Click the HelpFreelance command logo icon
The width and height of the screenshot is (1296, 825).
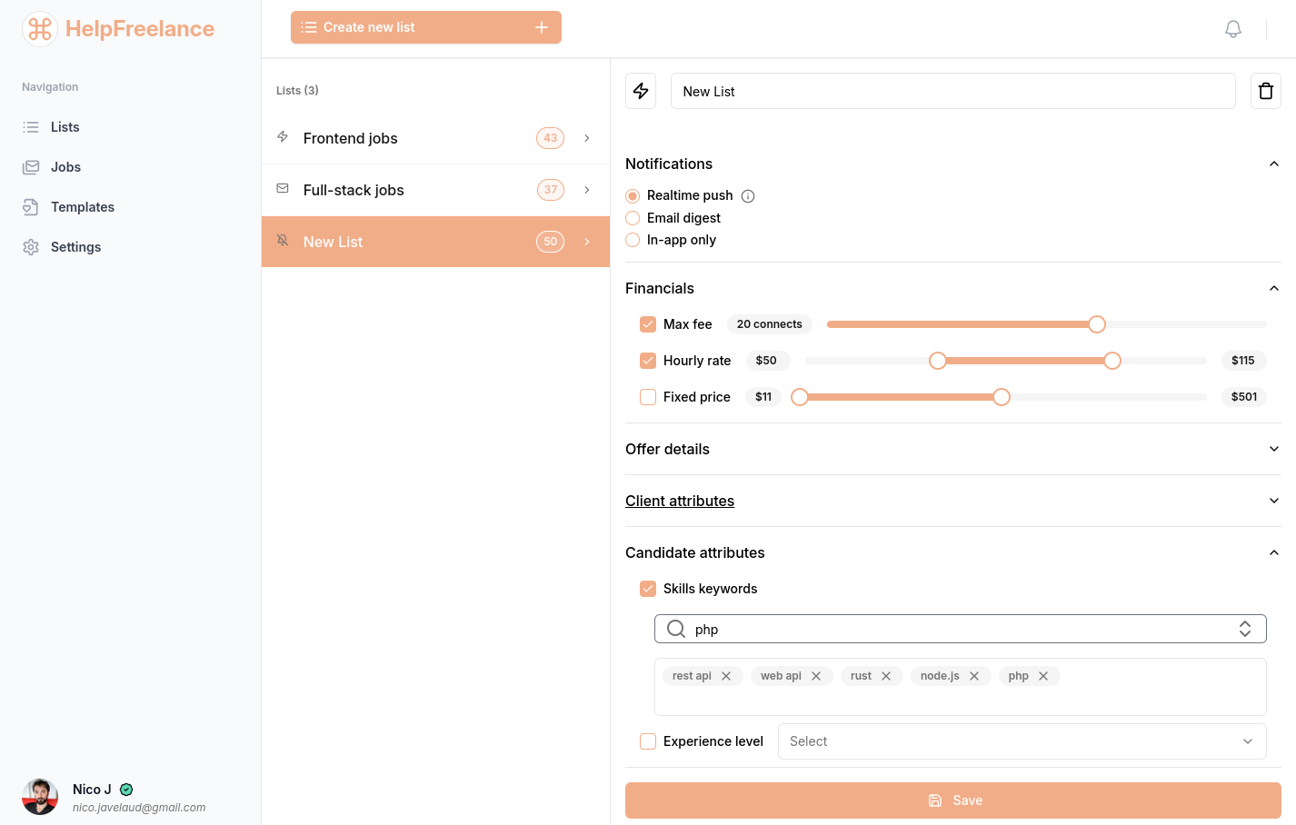click(39, 29)
